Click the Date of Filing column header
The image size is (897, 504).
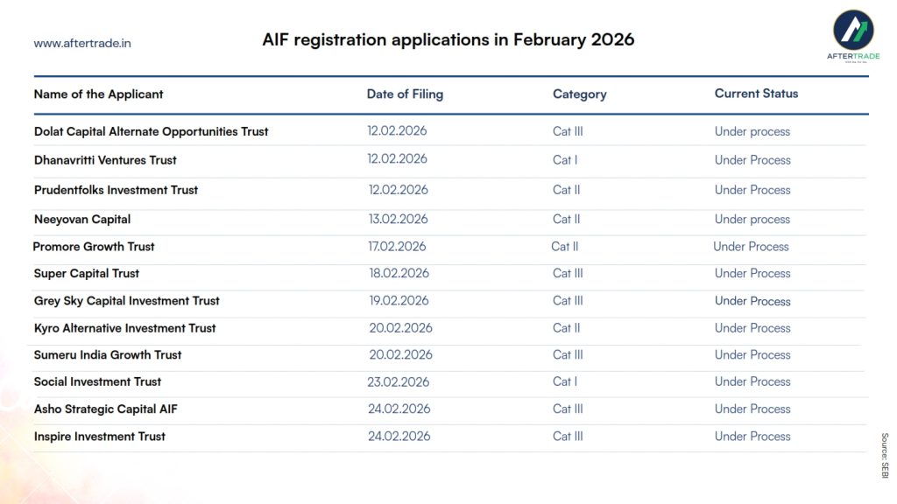pos(405,94)
